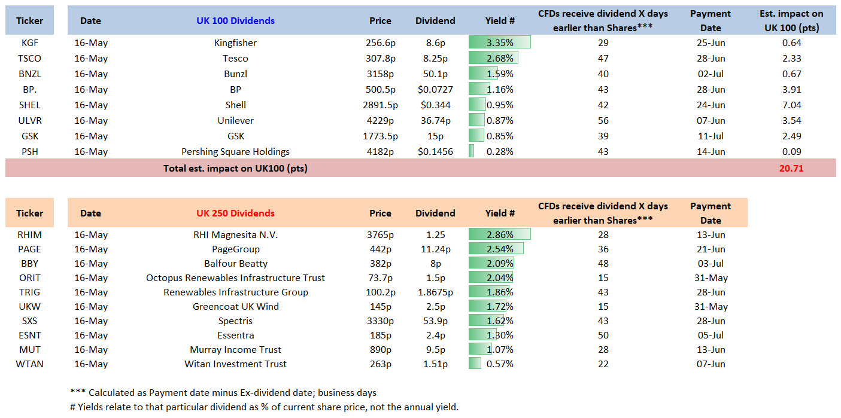Viewport: 841px width, 418px height.
Task: Click the Witan Investment Trust name
Action: 235,364
